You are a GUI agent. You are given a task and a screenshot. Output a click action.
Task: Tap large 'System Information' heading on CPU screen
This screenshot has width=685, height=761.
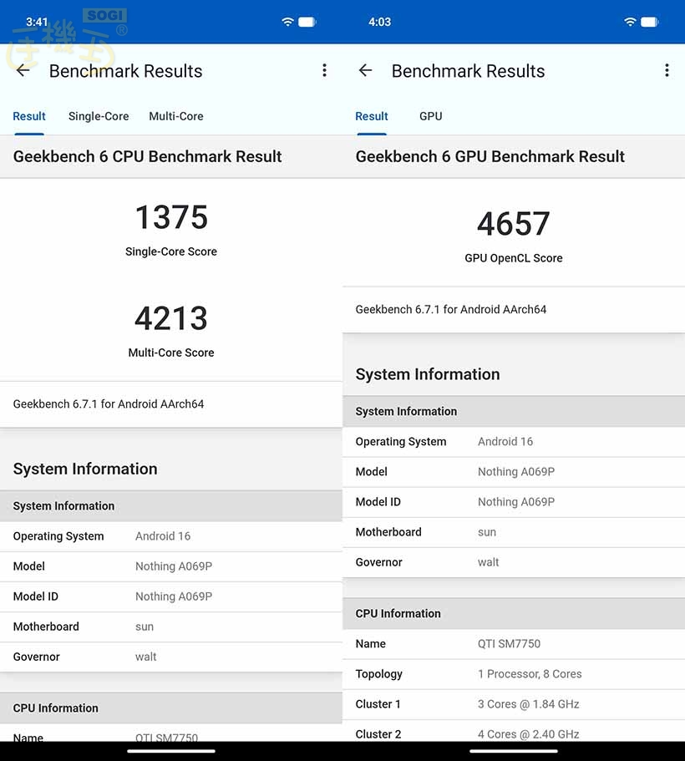coord(85,469)
